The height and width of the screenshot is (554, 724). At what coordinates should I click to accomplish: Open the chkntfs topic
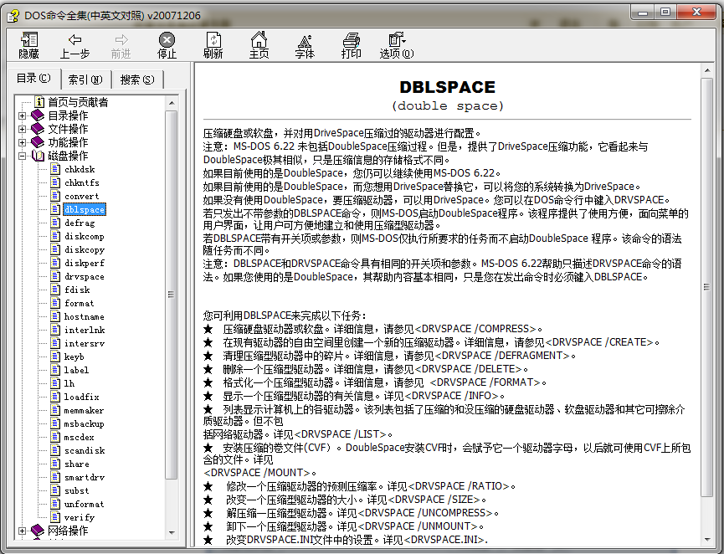(82, 182)
